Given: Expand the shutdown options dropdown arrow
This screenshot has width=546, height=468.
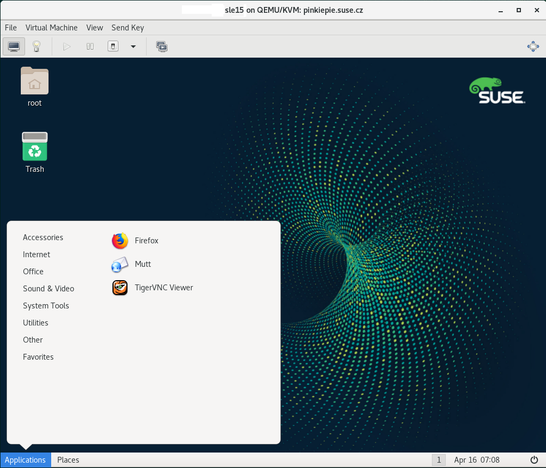Looking at the screenshot, I should [x=133, y=46].
